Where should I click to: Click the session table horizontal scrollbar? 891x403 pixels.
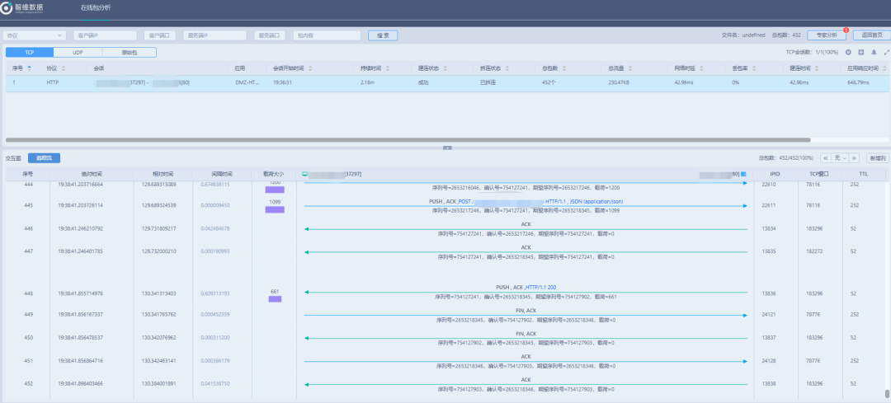(408, 139)
